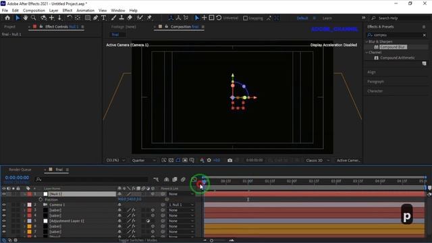The image size is (432, 243).
Task: Enable the Snapping checkbox
Action: 245,18
